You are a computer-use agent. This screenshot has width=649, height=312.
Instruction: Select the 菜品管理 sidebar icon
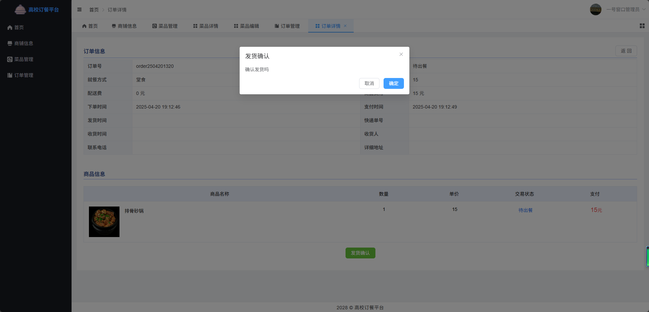click(9, 59)
